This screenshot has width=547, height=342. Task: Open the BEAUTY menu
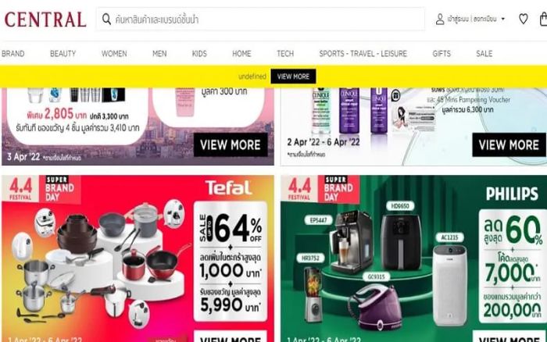(63, 54)
